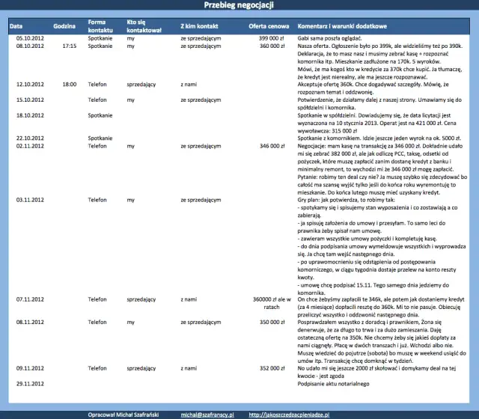Viewport: 479px width, 419px height.
Task: Click the 18:00 time cell
Action: coord(70,85)
